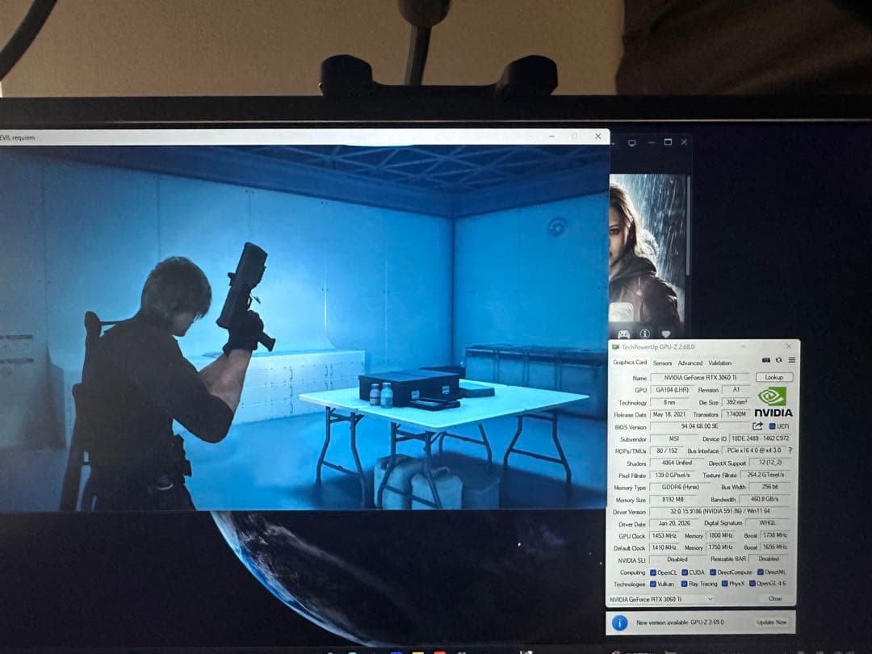Click the Device ID value field
This screenshot has width=872, height=654.
pos(760,438)
